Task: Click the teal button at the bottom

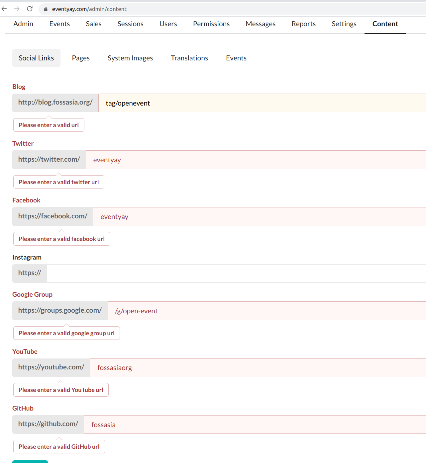Action: coord(30,461)
